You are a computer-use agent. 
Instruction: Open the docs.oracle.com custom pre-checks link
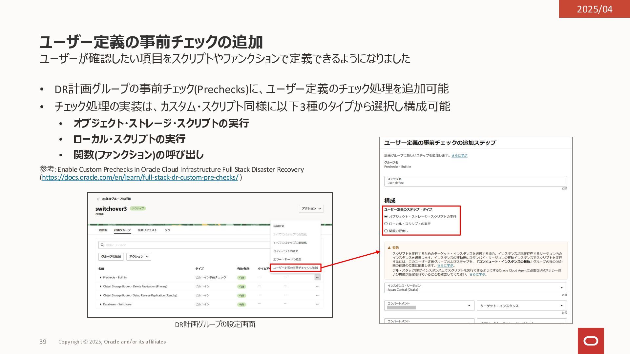(140, 178)
